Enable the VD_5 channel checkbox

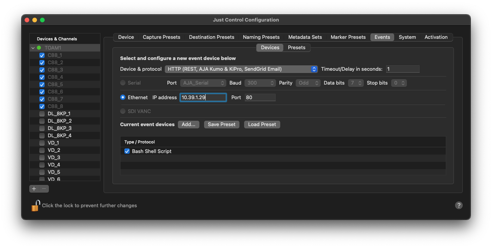coord(42,172)
